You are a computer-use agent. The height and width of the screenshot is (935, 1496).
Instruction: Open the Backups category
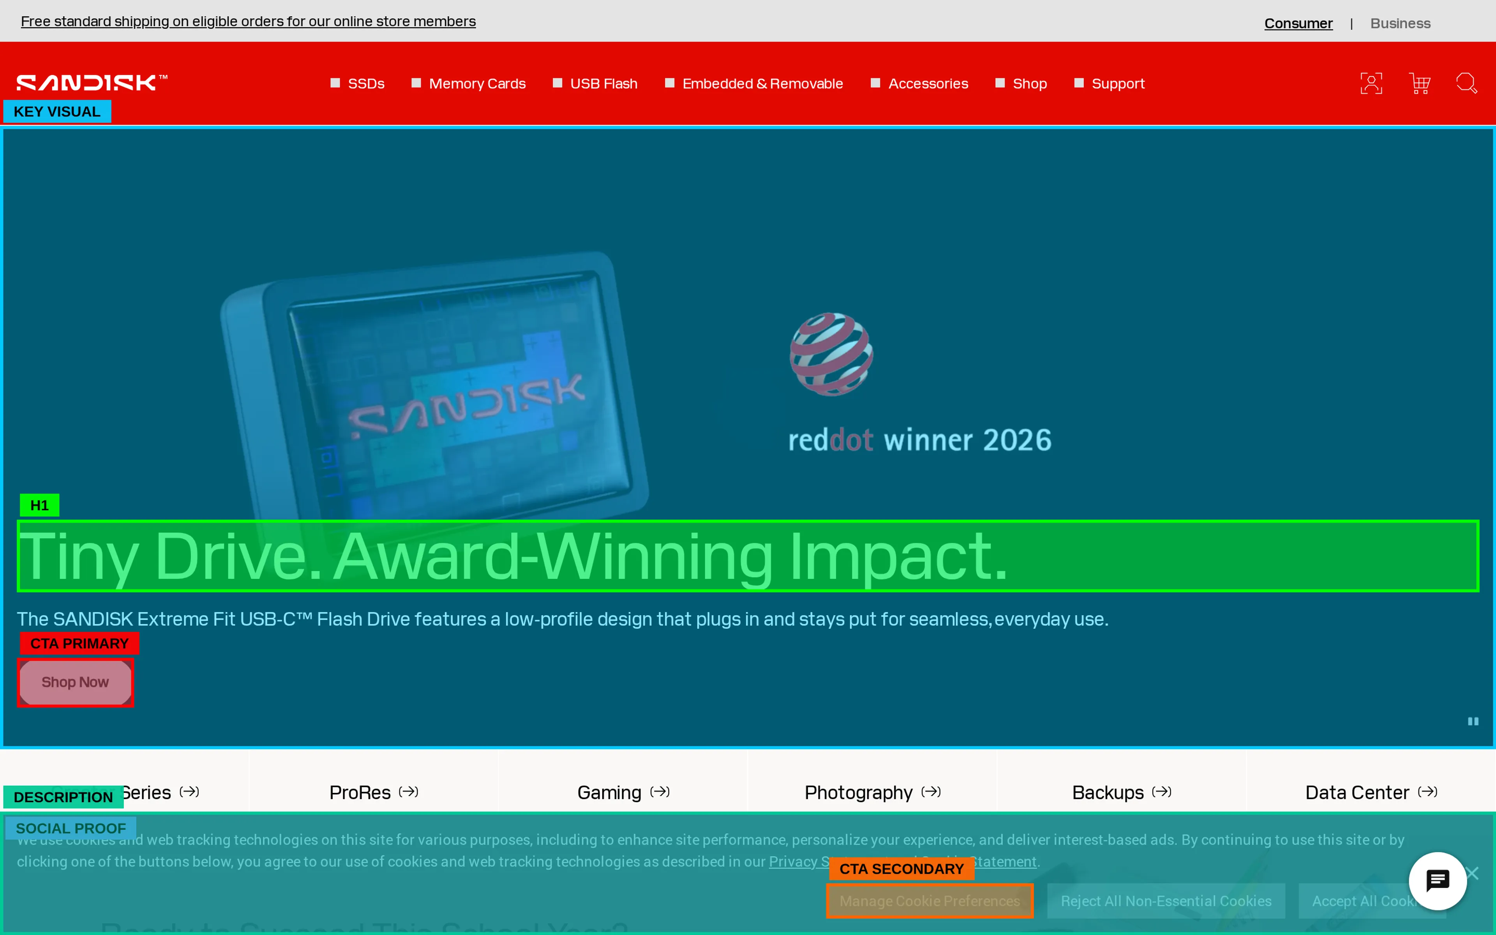coord(1122,792)
